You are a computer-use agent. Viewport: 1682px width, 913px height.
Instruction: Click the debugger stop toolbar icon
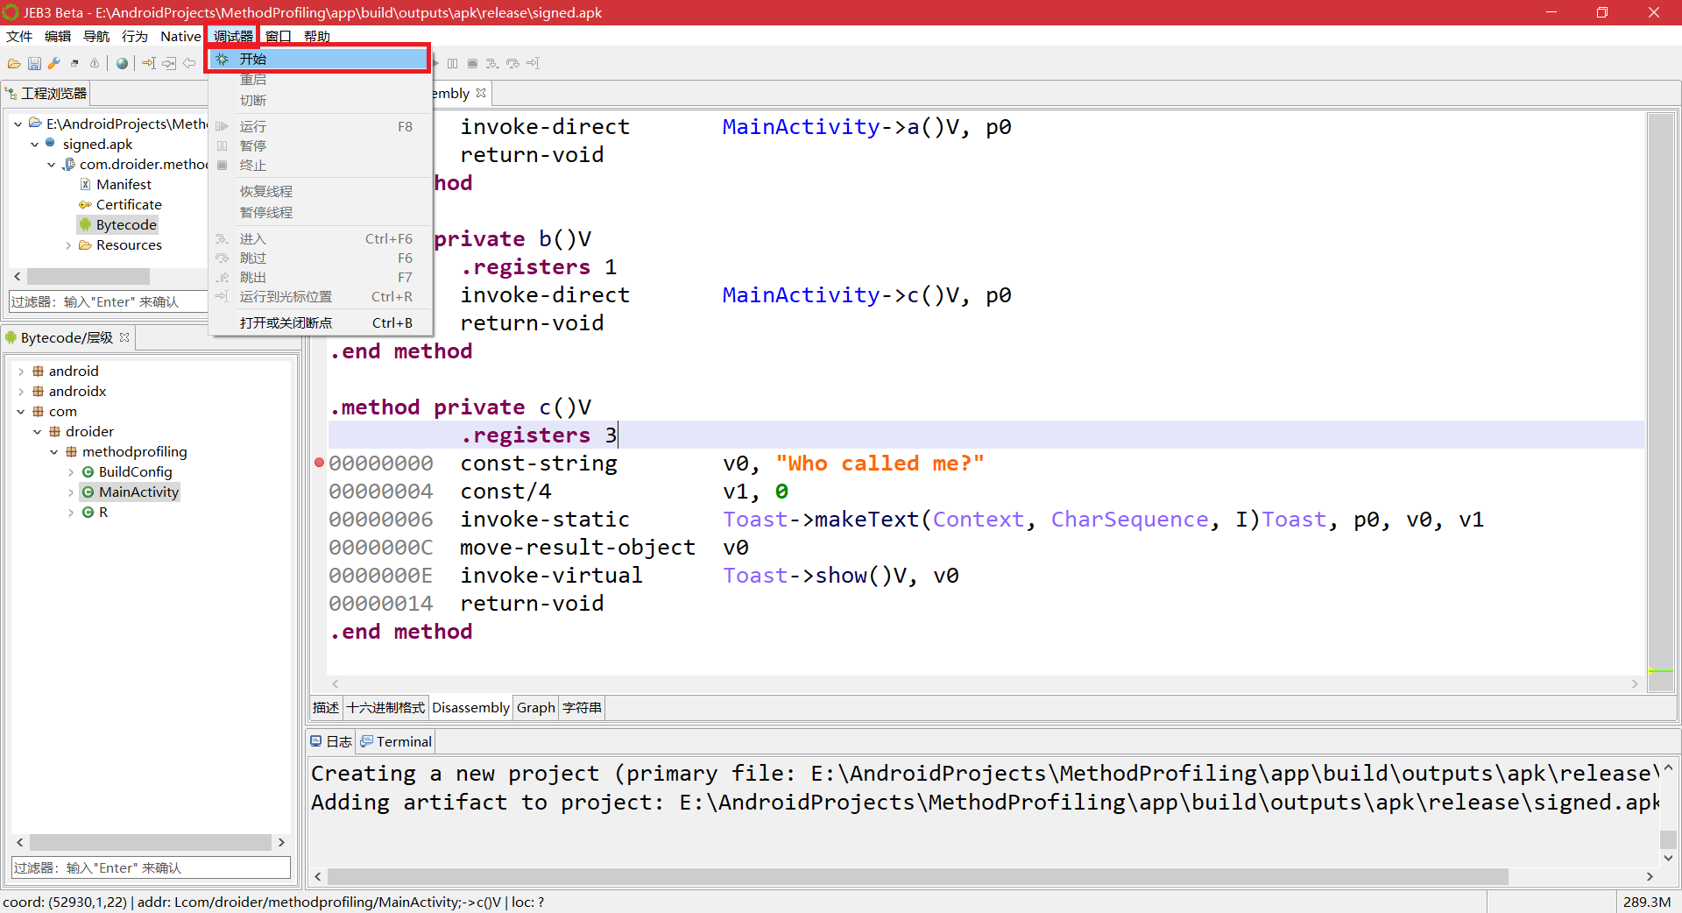tap(472, 63)
